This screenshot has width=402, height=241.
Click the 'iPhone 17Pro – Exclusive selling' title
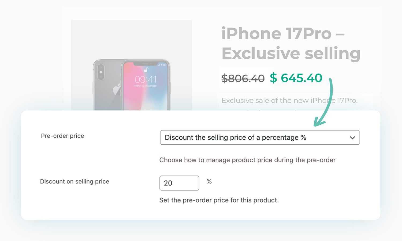coord(291,43)
